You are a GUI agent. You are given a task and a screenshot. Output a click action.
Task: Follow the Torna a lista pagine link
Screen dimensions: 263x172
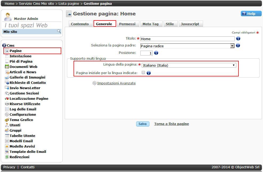pos(171,124)
